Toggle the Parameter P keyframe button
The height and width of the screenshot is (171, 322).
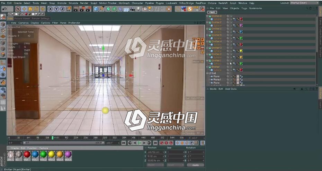tap(191, 143)
